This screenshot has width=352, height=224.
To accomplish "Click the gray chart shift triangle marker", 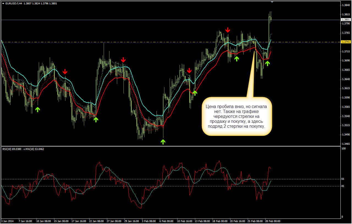I will tap(272, 2).
